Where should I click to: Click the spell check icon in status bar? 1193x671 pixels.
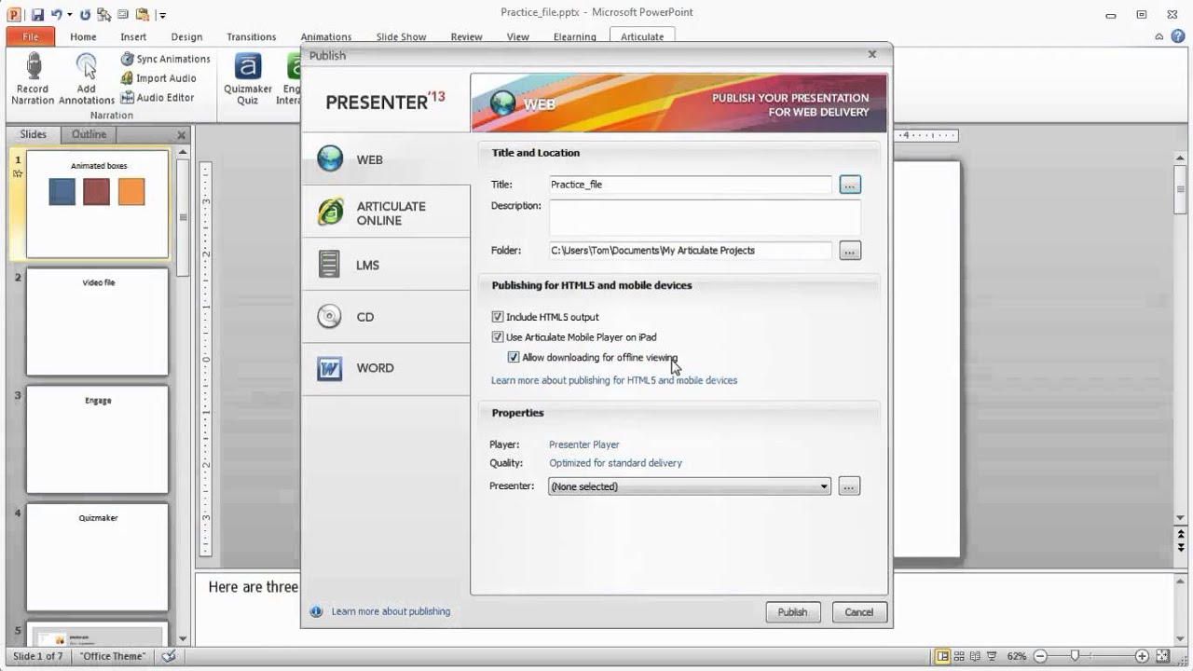(x=169, y=656)
